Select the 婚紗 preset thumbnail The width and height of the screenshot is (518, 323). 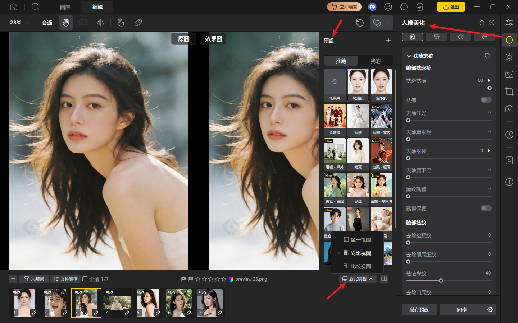click(x=358, y=120)
